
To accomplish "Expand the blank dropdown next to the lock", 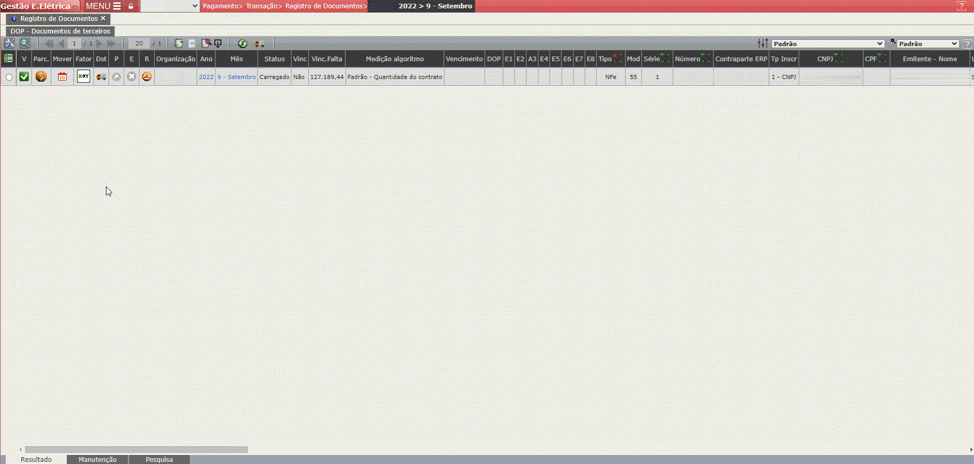I will [x=170, y=6].
